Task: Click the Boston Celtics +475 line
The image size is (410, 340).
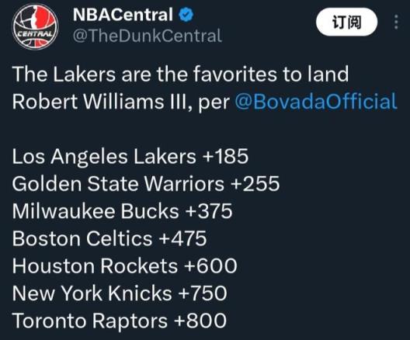Action: 109,238
